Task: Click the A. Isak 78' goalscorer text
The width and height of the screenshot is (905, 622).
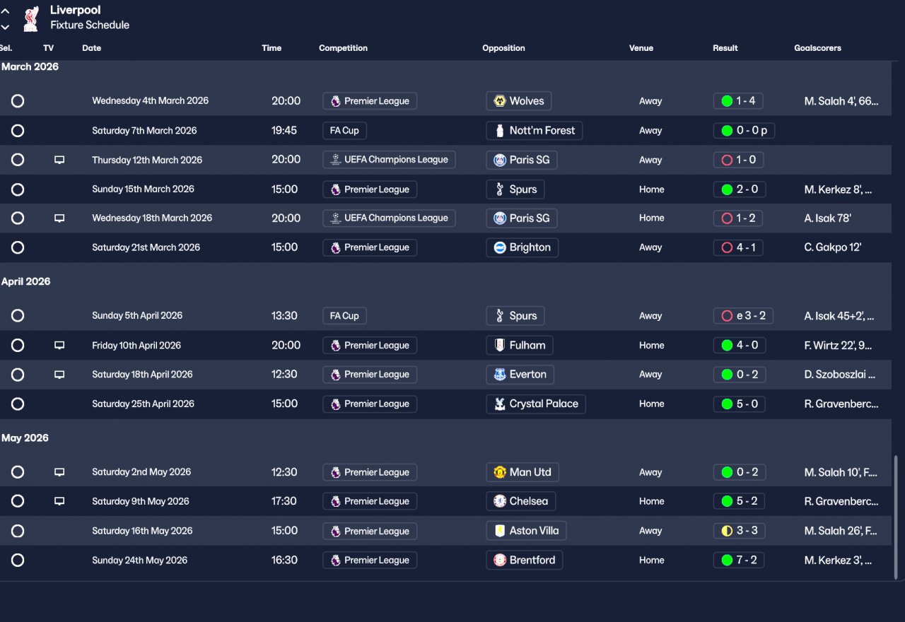Action: (828, 218)
